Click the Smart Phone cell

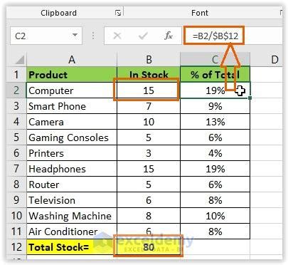[72, 106]
